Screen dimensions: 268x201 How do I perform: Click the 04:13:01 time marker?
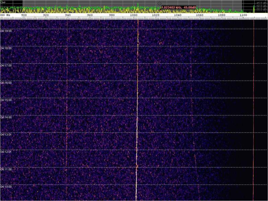6,135
